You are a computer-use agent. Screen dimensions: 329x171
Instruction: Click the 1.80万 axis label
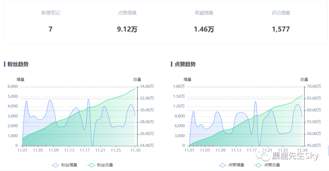[179, 86]
